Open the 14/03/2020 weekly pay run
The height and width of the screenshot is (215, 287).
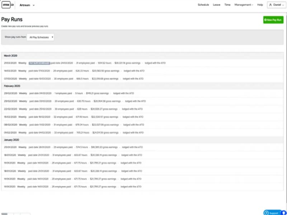9,71
